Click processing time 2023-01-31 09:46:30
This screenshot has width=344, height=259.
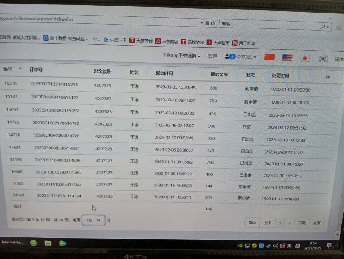tap(283, 164)
